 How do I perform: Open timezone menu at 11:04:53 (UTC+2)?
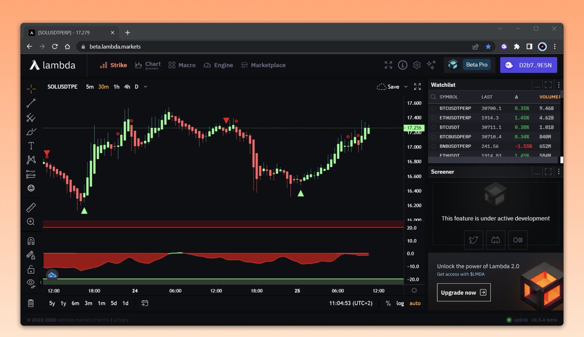(352, 303)
